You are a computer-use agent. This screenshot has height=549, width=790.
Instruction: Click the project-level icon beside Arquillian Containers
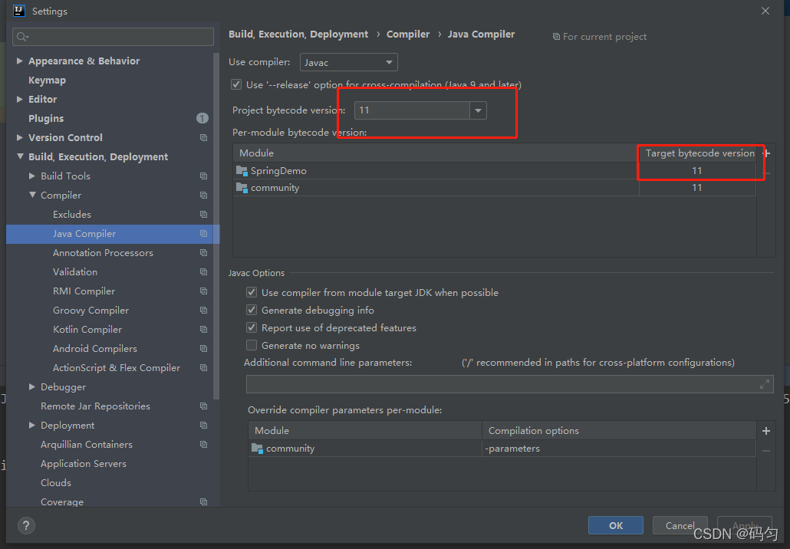[203, 444]
